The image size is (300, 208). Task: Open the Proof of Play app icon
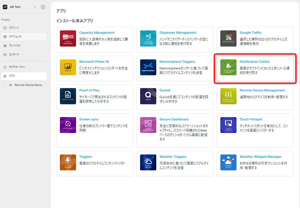click(68, 96)
